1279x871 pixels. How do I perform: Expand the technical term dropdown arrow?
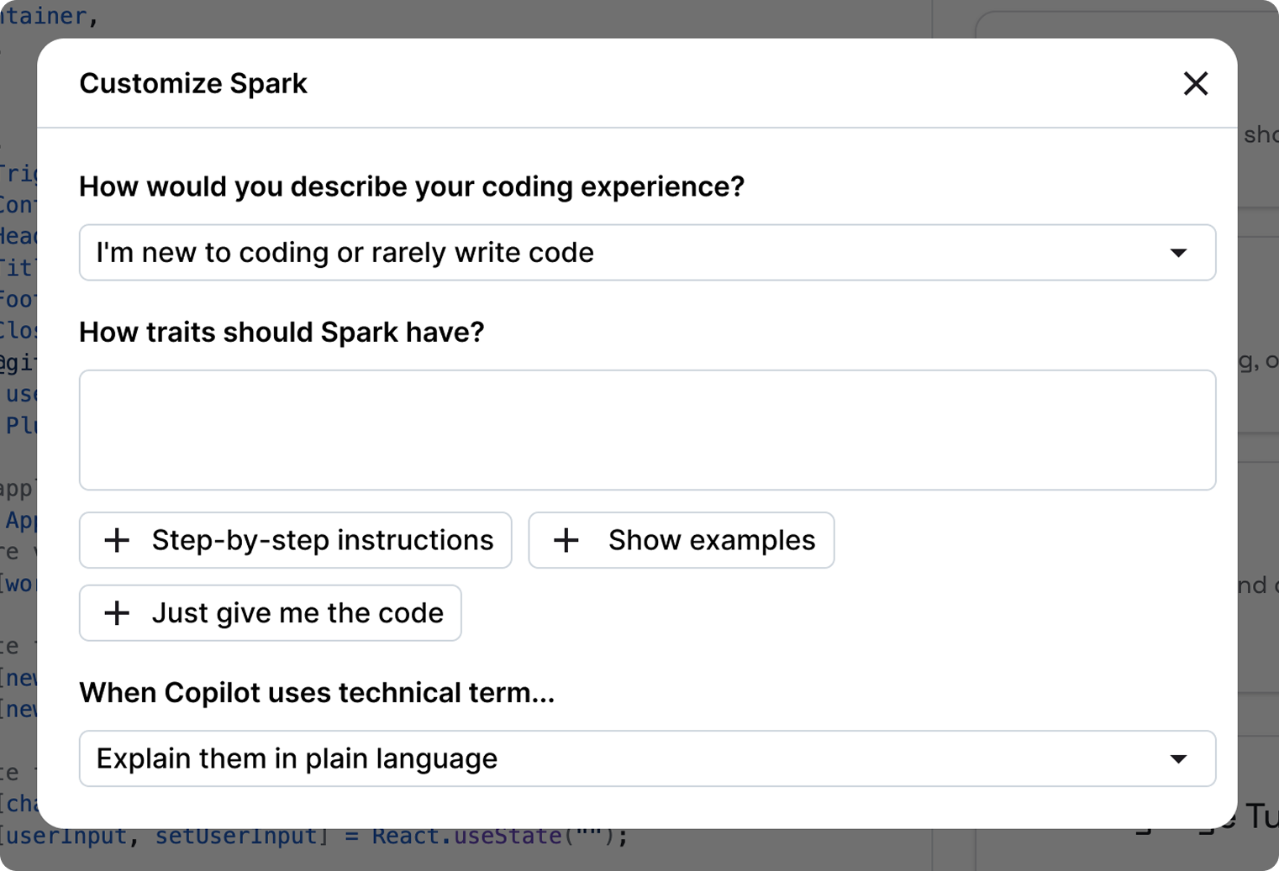[1178, 759]
